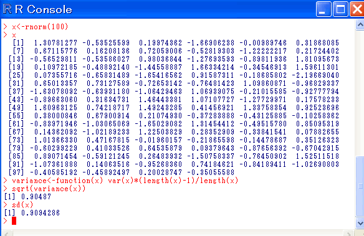Click the value 1.52511518
Screen dimensions: 364x236
tap(318, 156)
